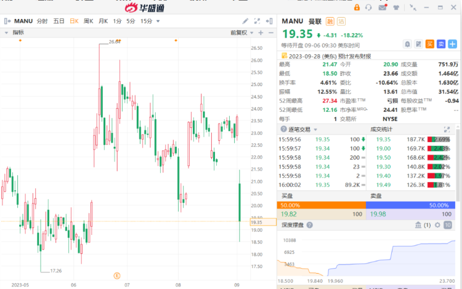Select bid price 19.82
The width and height of the screenshot is (462, 289).
[x=289, y=215]
